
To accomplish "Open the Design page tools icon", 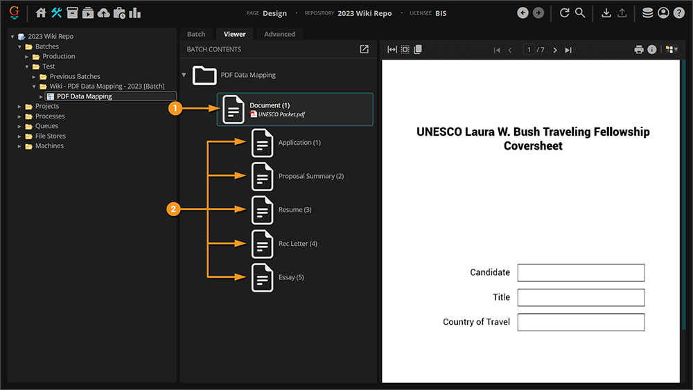I will tap(57, 13).
